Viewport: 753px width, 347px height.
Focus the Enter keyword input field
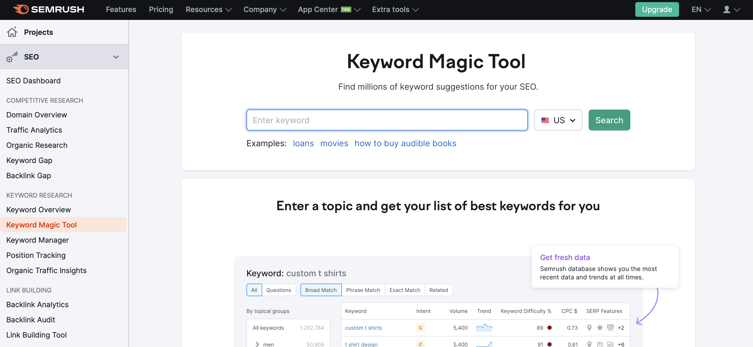387,120
